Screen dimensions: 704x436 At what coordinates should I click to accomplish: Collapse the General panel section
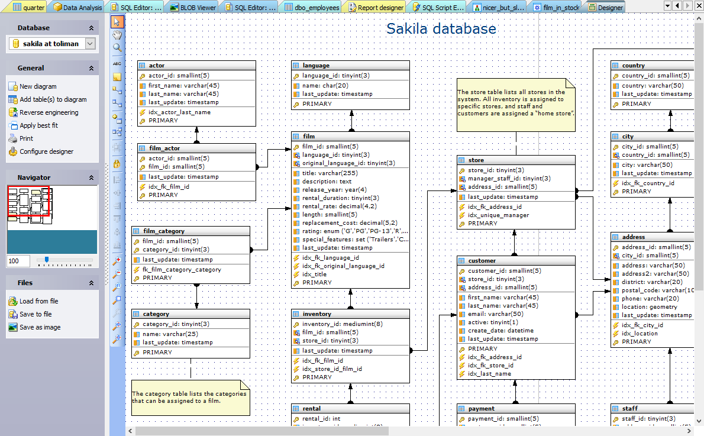[x=91, y=69]
